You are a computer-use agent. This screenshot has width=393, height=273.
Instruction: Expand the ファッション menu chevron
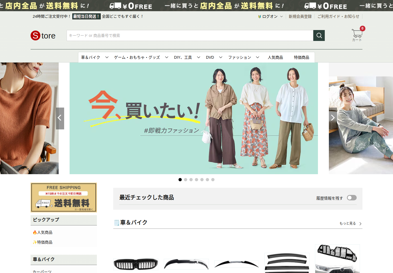(258, 57)
